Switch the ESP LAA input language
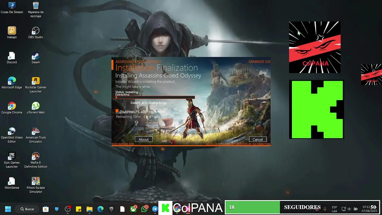This screenshot has width=382, height=215. [335, 209]
